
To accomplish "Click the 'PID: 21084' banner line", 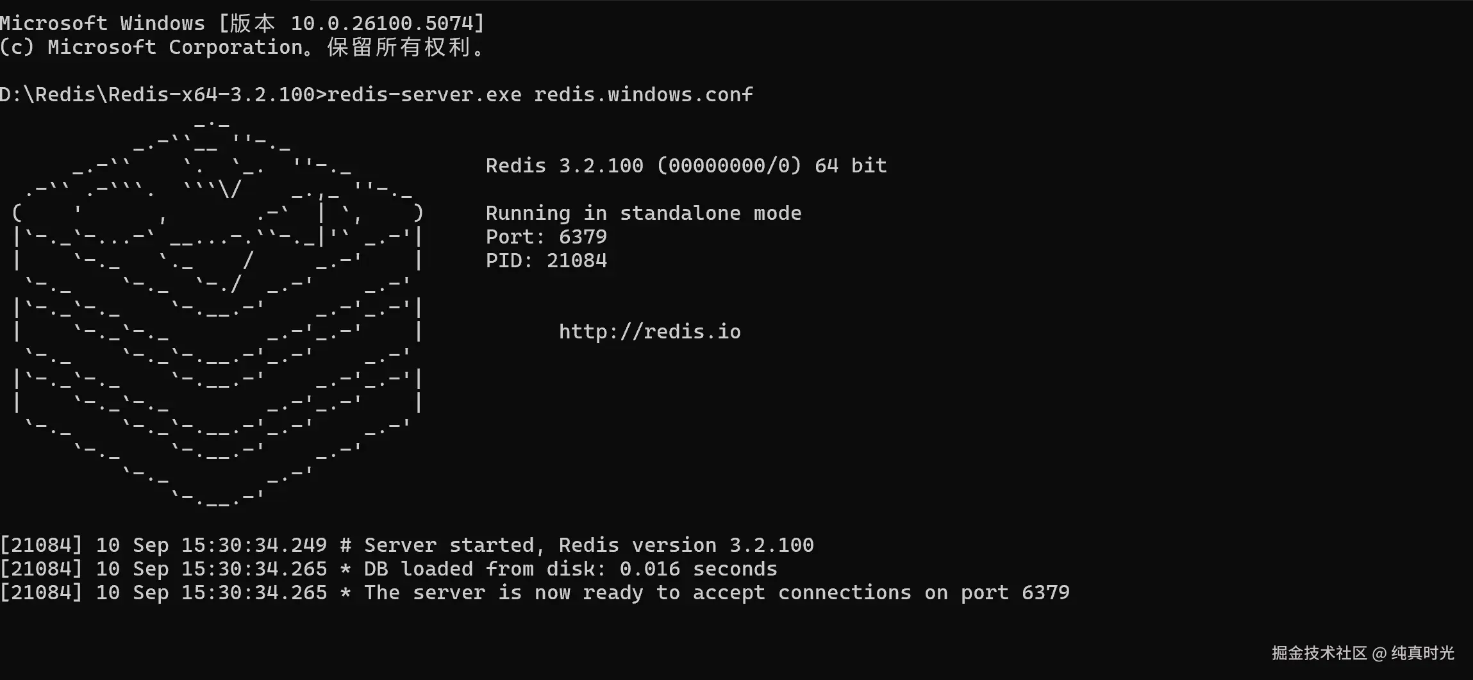I will 546,261.
